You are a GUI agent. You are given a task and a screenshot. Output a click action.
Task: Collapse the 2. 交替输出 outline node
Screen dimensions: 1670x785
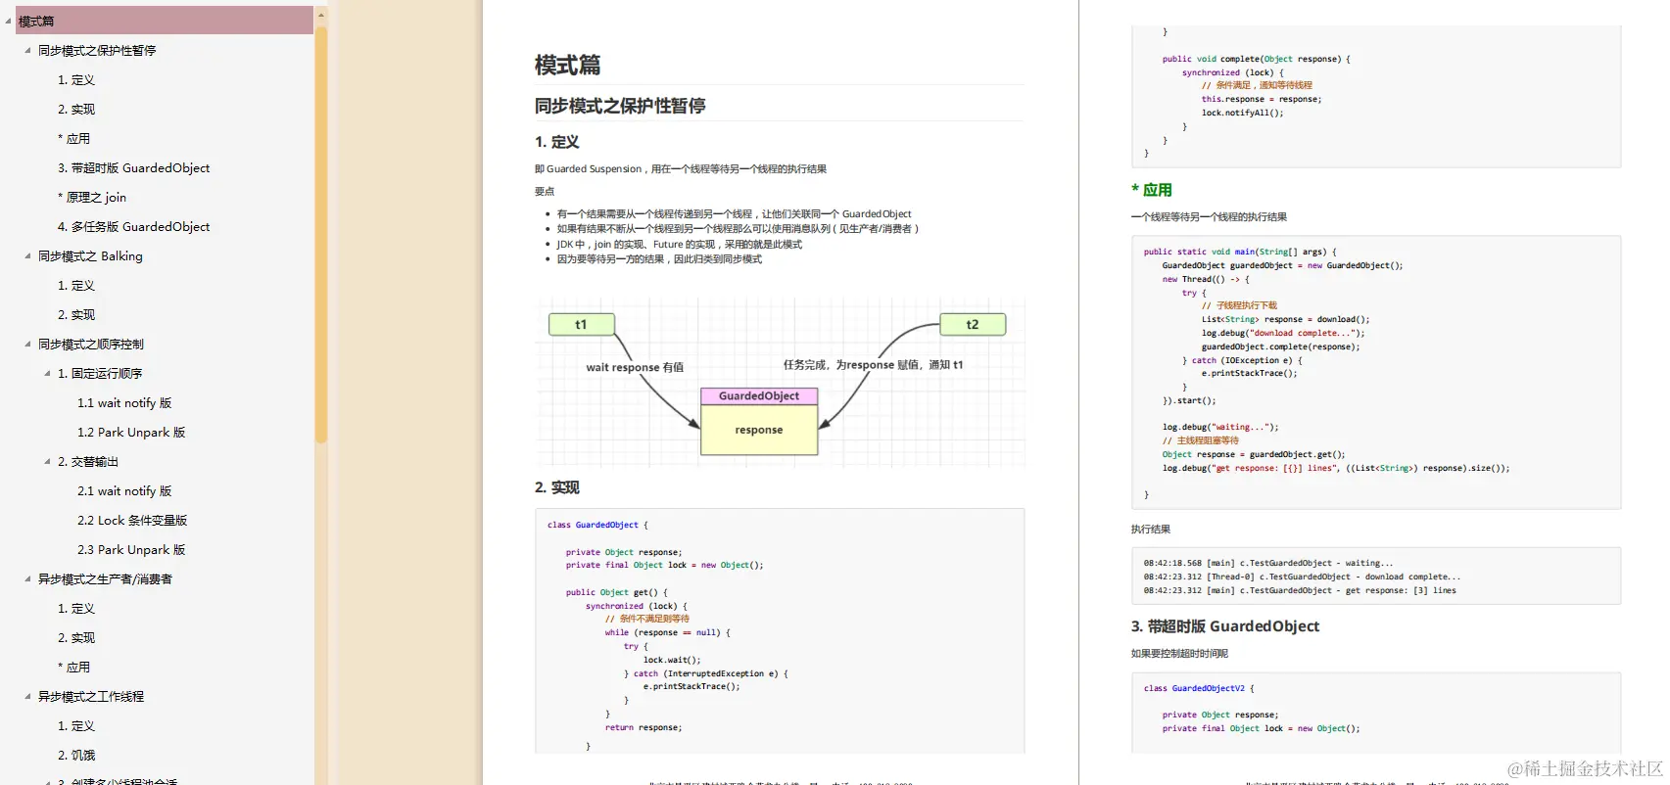point(47,461)
